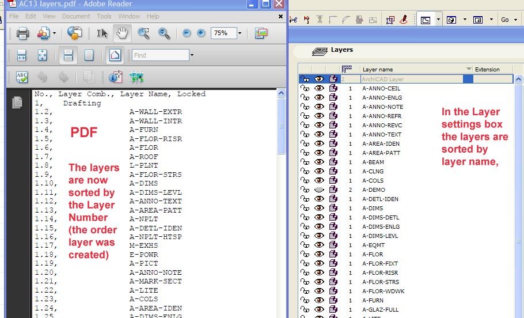
Task: Click the Go button in ArchiCAD toolbar
Action: 504,20
